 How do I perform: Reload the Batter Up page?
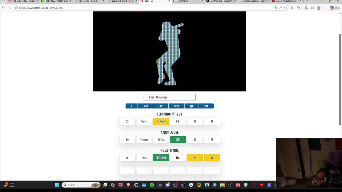pos(10,8)
